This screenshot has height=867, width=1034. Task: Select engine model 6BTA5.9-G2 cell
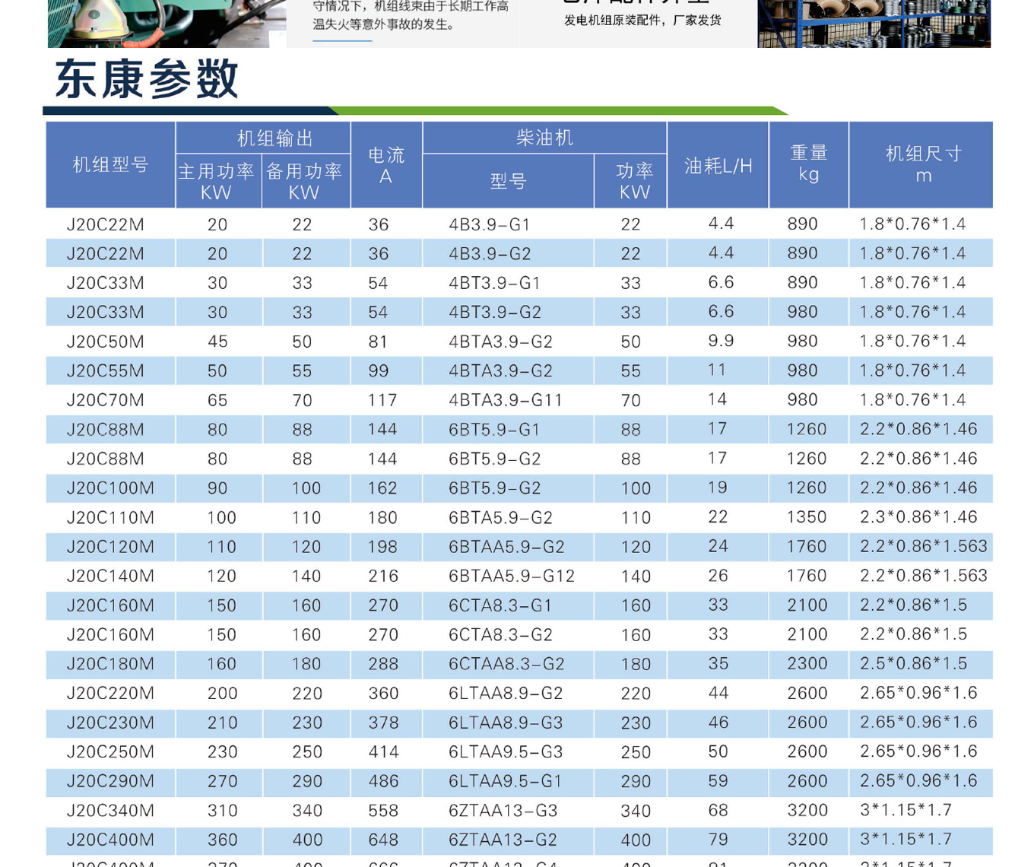click(x=500, y=518)
